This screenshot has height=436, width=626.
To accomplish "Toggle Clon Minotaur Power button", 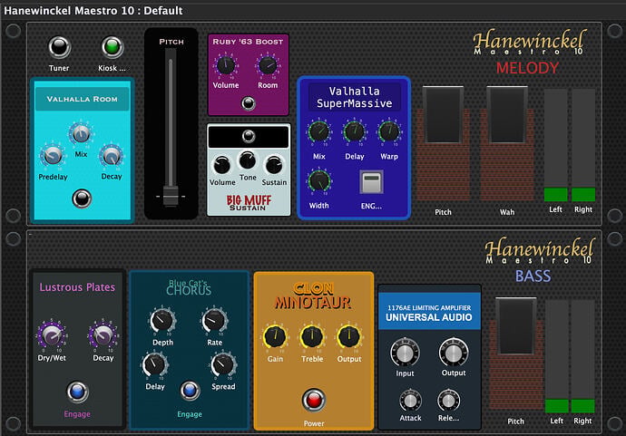I will (313, 400).
